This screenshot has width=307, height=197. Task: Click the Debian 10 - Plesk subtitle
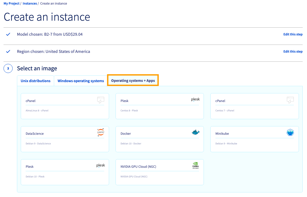pos(35,177)
